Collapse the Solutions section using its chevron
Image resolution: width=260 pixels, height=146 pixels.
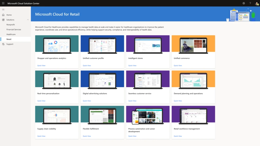(28, 20)
